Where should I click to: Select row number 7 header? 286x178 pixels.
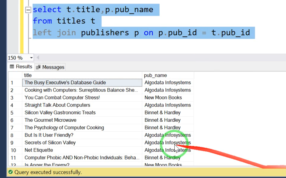tap(15, 128)
